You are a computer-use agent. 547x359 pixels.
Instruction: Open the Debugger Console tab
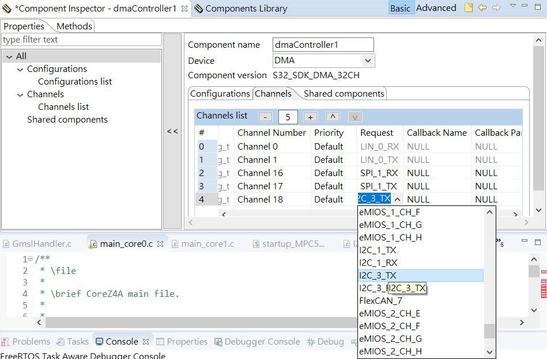pyautogui.click(x=262, y=342)
